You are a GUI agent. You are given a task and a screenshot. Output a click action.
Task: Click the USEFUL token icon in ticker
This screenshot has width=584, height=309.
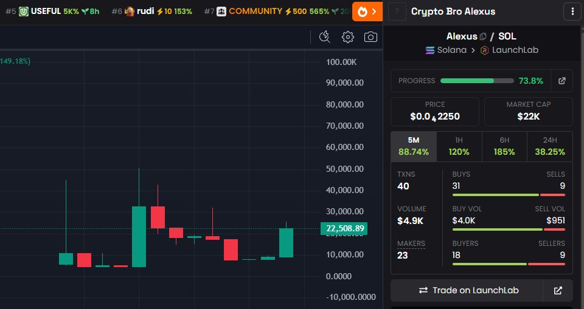24,12
